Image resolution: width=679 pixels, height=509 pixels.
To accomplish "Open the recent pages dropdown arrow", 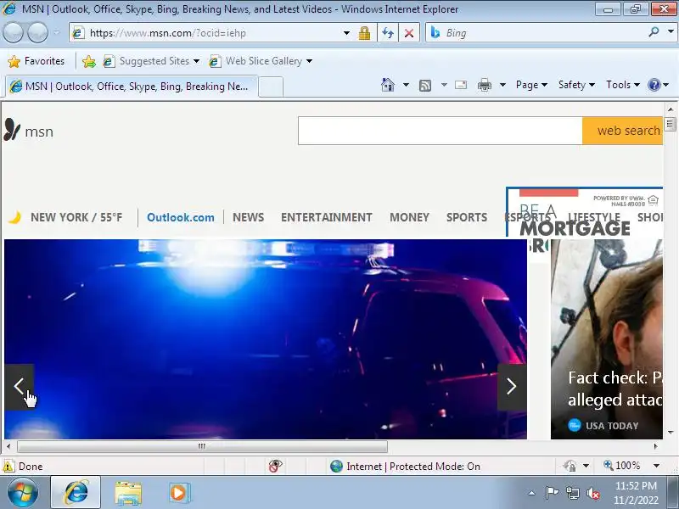I will 57,33.
